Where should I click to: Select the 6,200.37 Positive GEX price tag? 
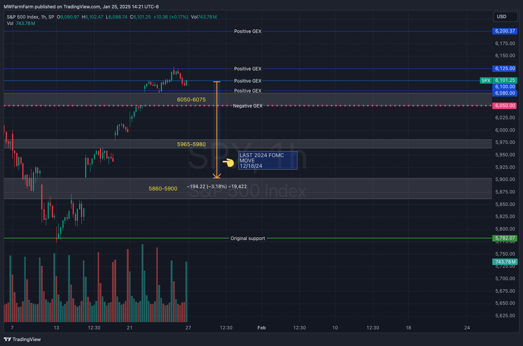tap(505, 31)
